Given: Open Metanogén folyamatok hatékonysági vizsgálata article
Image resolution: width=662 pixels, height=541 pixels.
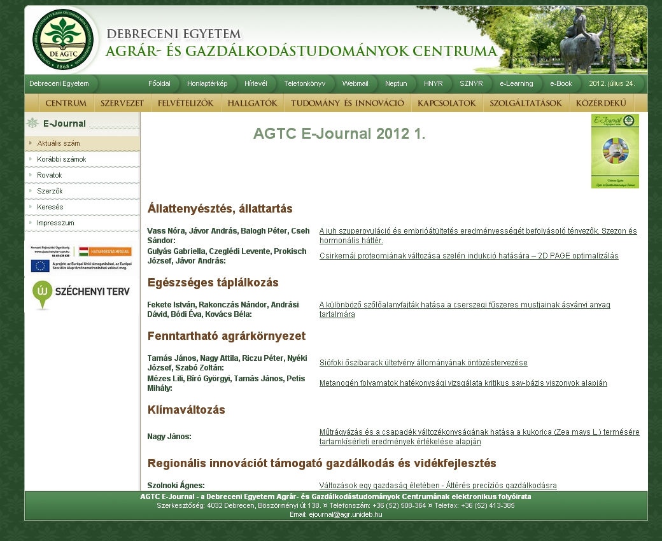Looking at the screenshot, I should click(x=463, y=383).
